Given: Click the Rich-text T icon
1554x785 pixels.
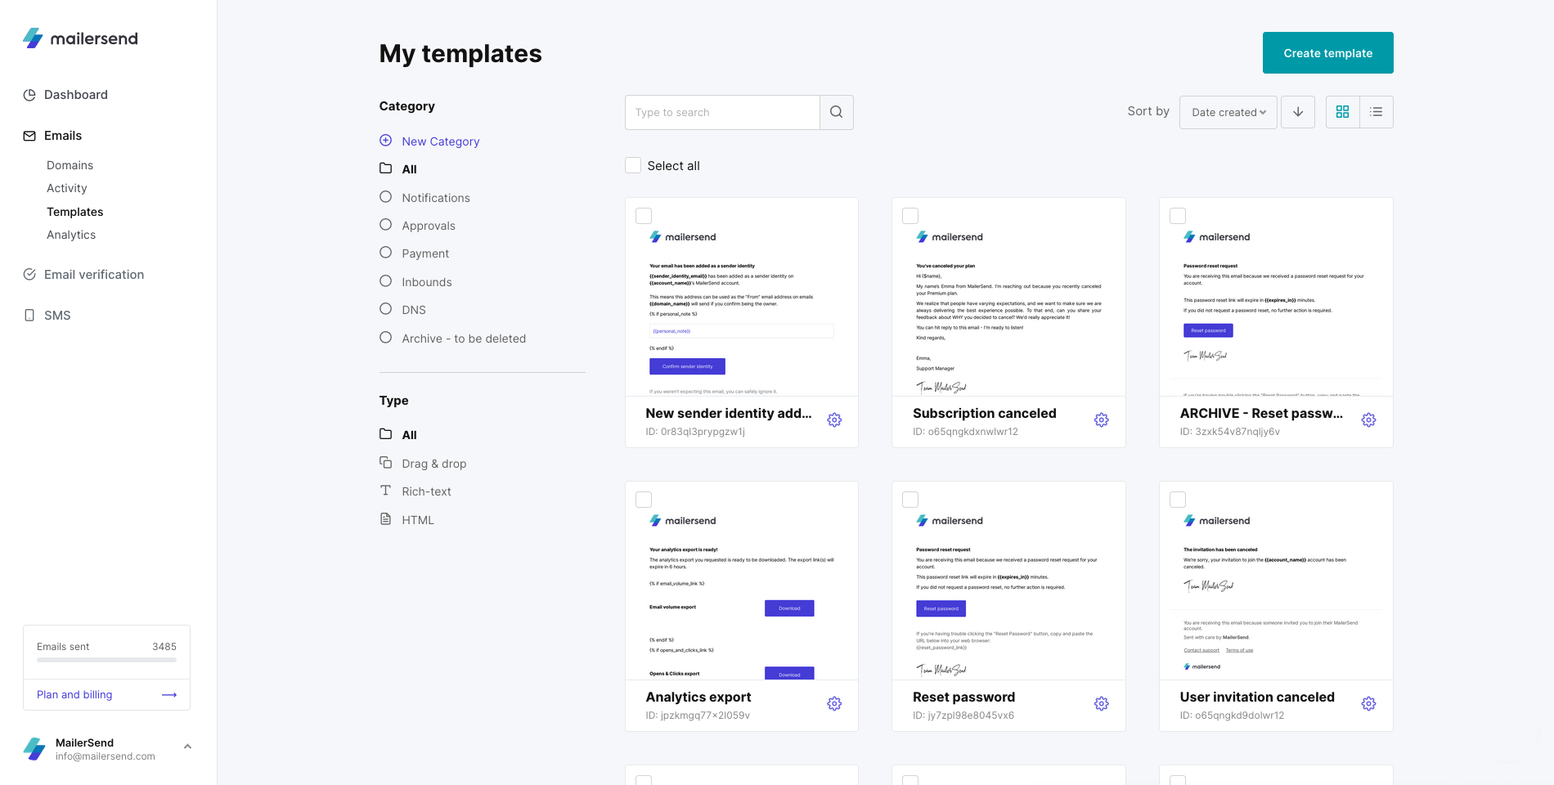Looking at the screenshot, I should click(385, 491).
